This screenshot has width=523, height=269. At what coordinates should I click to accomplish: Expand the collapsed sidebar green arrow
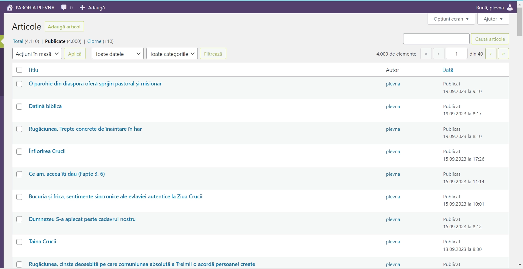point(2,41)
